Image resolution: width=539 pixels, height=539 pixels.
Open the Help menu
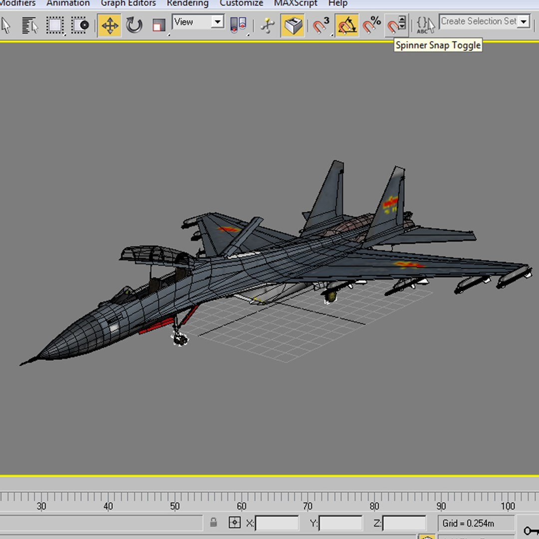[338, 3]
